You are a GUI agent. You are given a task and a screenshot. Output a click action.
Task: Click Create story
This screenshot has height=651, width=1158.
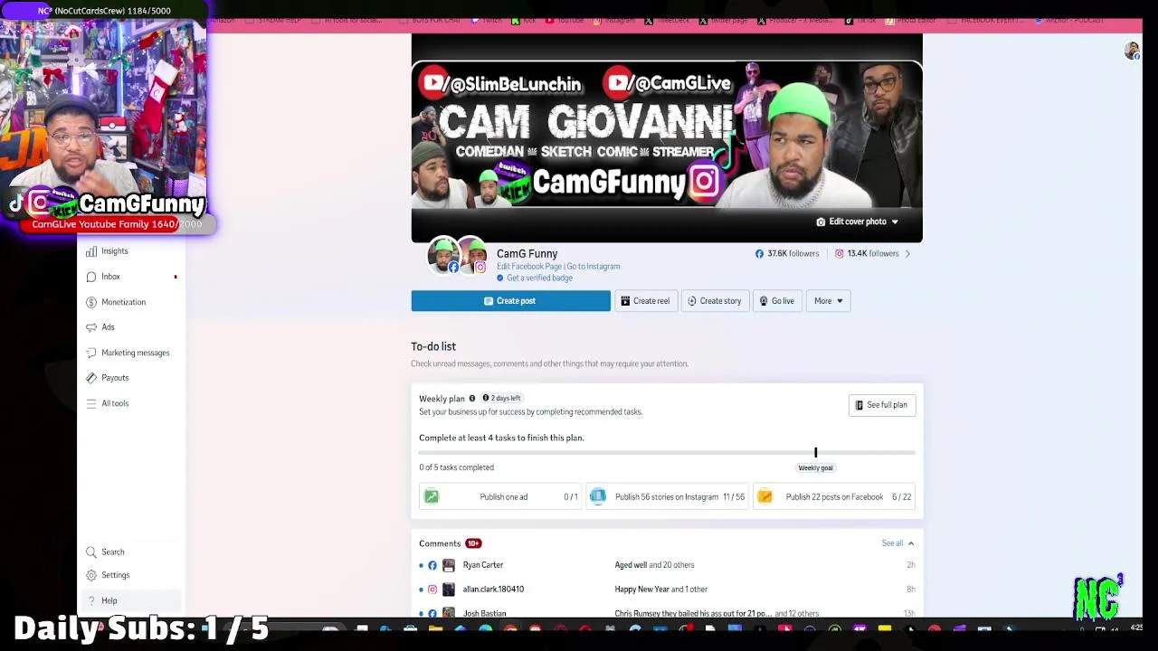[714, 301]
